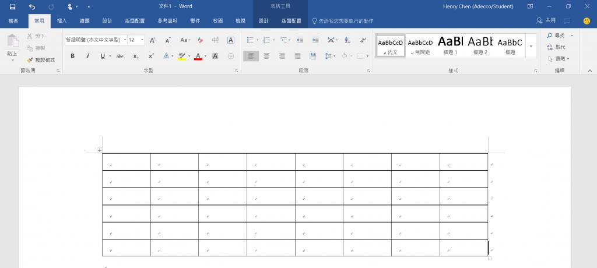597x268 pixels.
Task: Switch to the 參考資料 (References) tab
Action: 167,21
